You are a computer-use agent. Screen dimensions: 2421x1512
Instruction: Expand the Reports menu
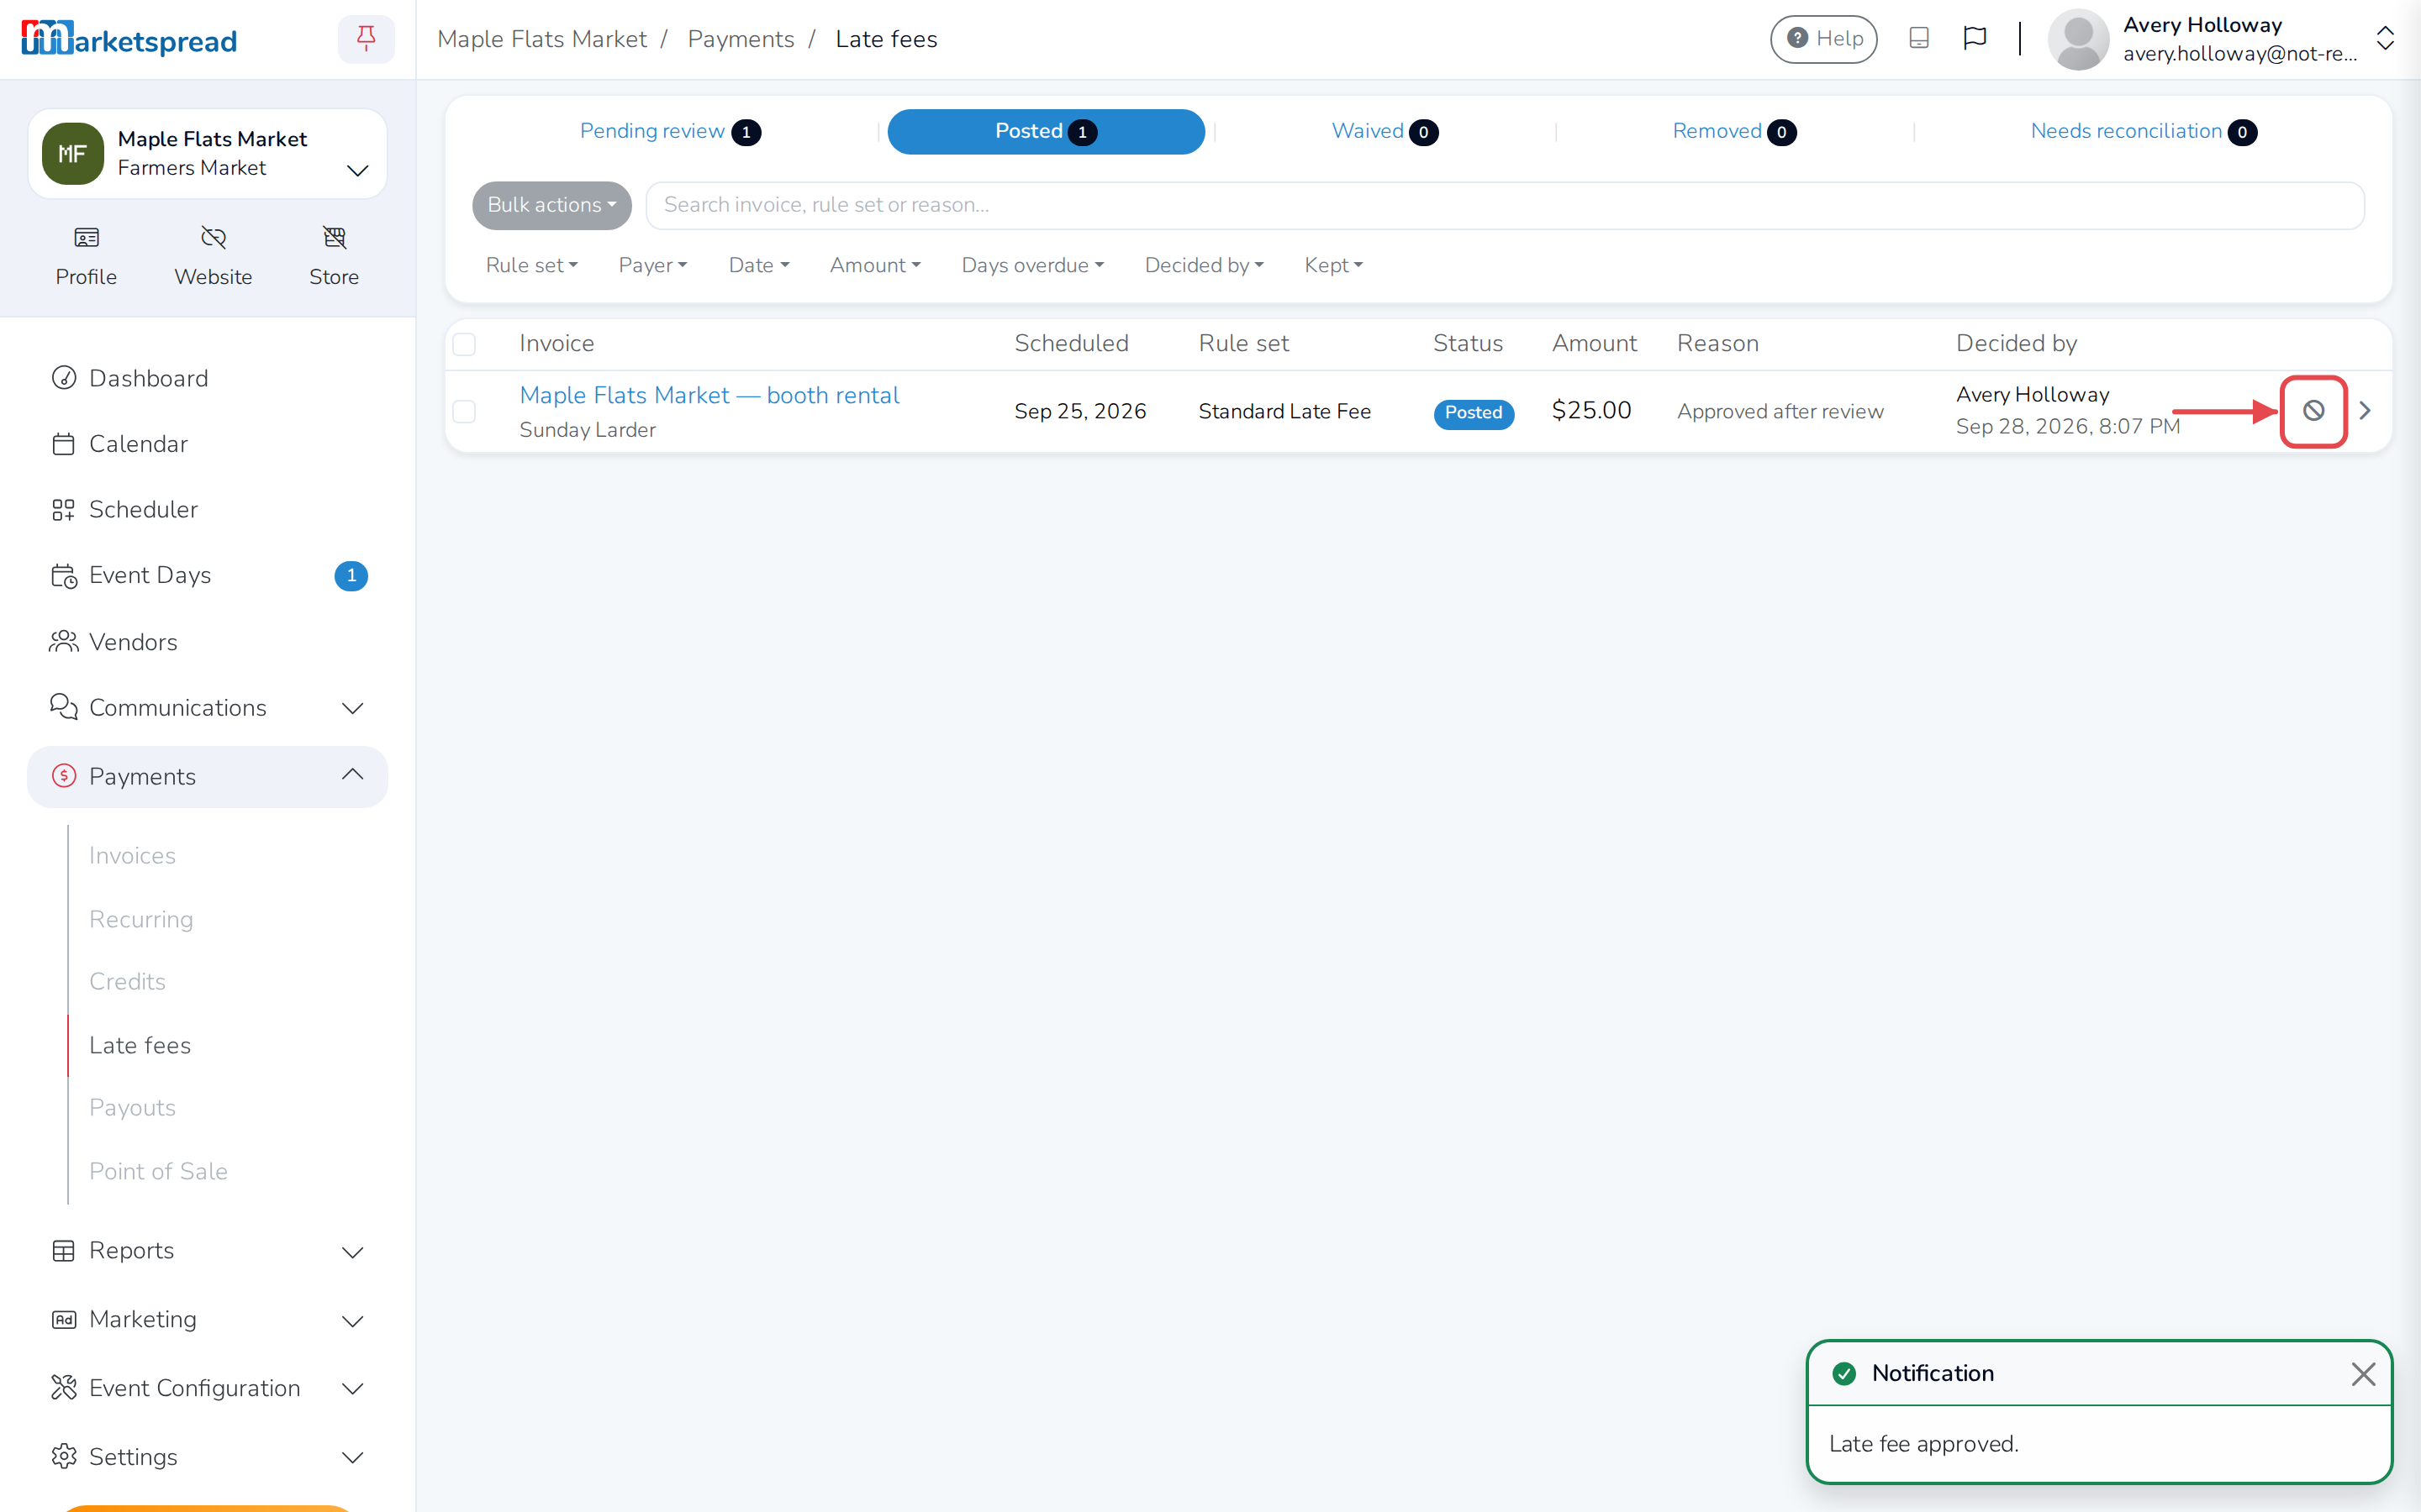point(207,1251)
